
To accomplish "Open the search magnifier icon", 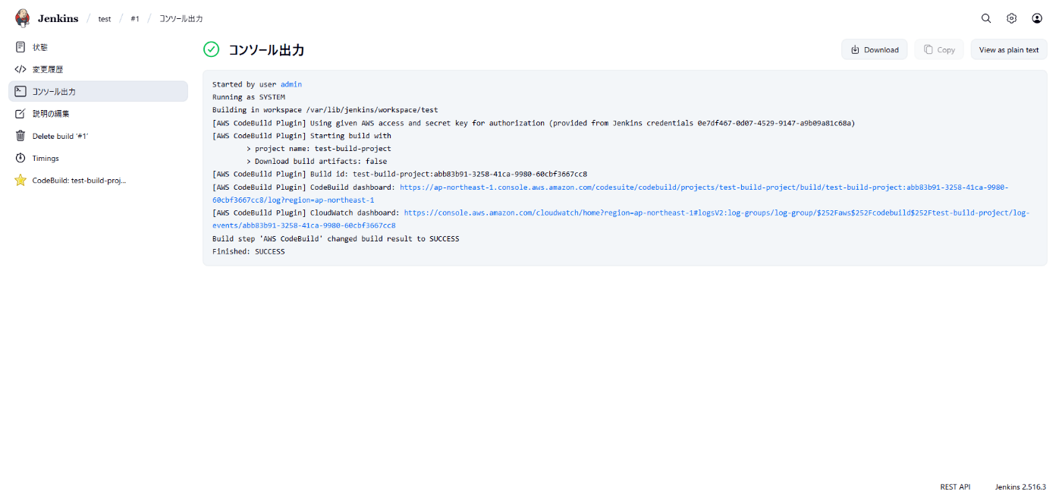I will [986, 18].
